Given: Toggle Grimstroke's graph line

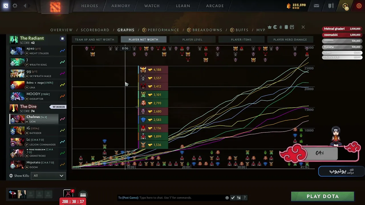Looking at the screenshot, I should 62,153.
